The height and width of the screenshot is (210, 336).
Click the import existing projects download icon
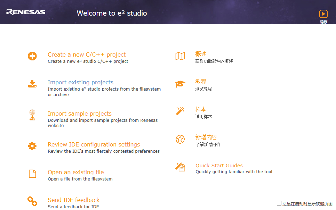(x=32, y=84)
